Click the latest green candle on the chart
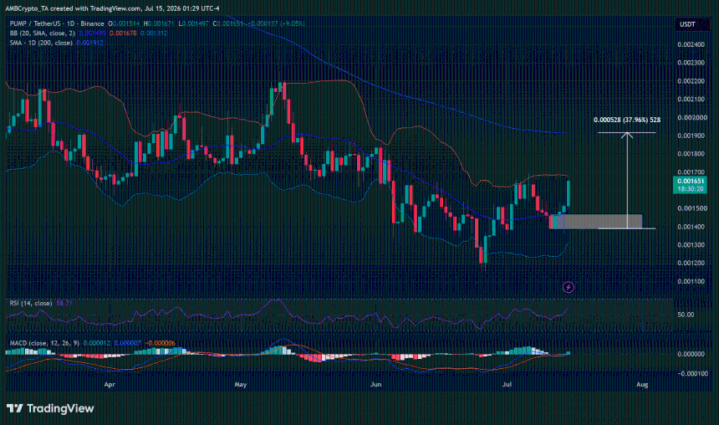Image resolution: width=719 pixels, height=425 pixels. click(x=569, y=194)
